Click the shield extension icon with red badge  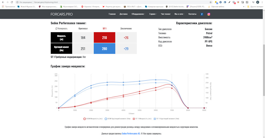(234, 2)
